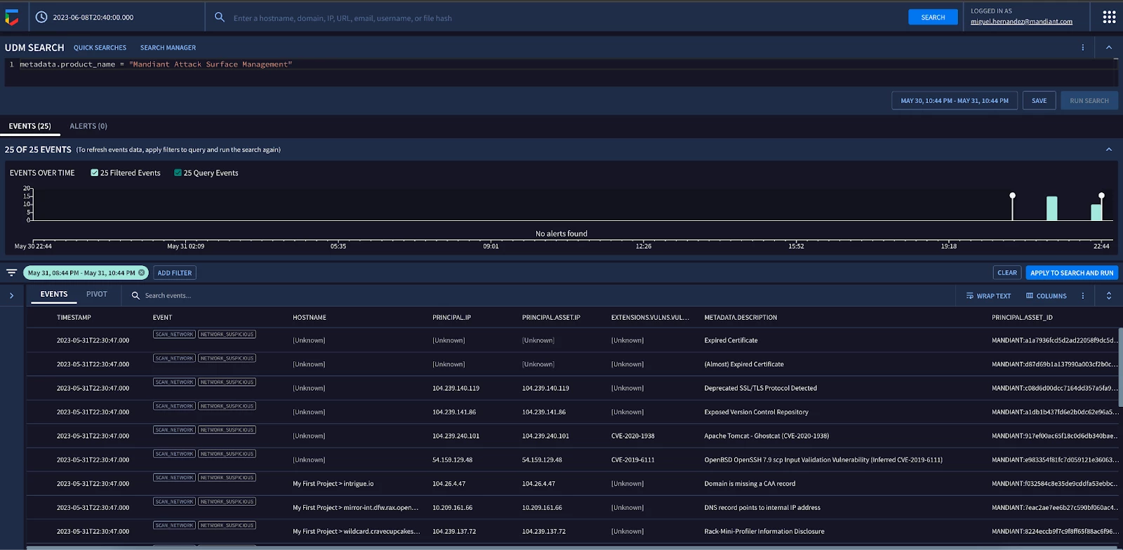Open the May 30 - May 31 date range picker

[955, 100]
